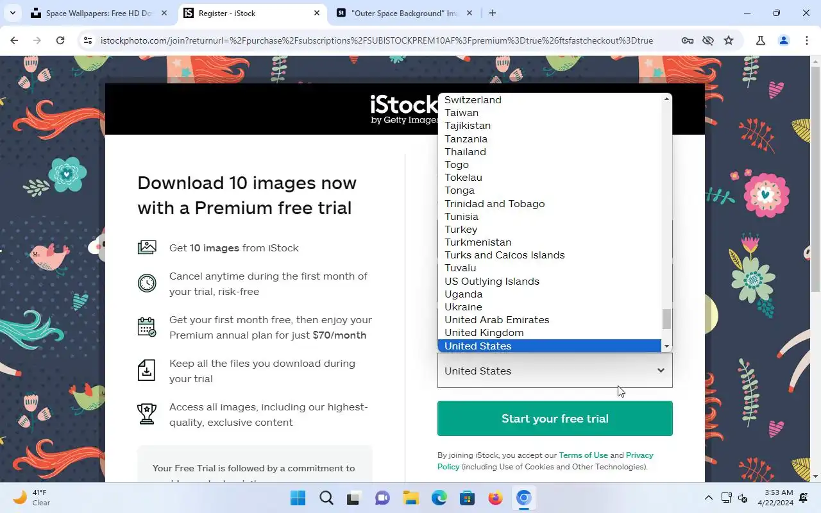Switch to the Outer Space Background tab
The height and width of the screenshot is (513, 821).
click(405, 13)
